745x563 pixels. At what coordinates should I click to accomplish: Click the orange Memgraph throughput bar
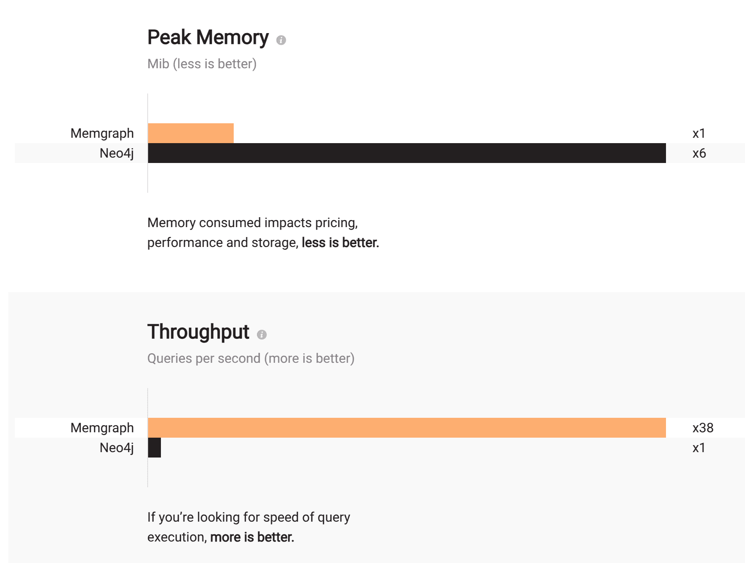[x=407, y=428]
